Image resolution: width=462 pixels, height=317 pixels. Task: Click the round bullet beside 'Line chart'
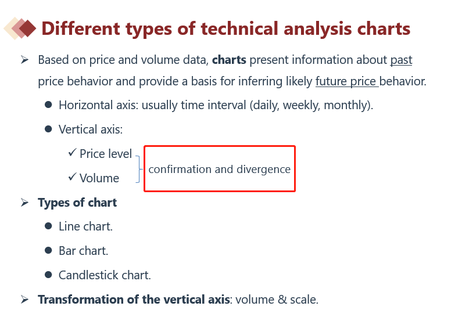pyautogui.click(x=48, y=226)
